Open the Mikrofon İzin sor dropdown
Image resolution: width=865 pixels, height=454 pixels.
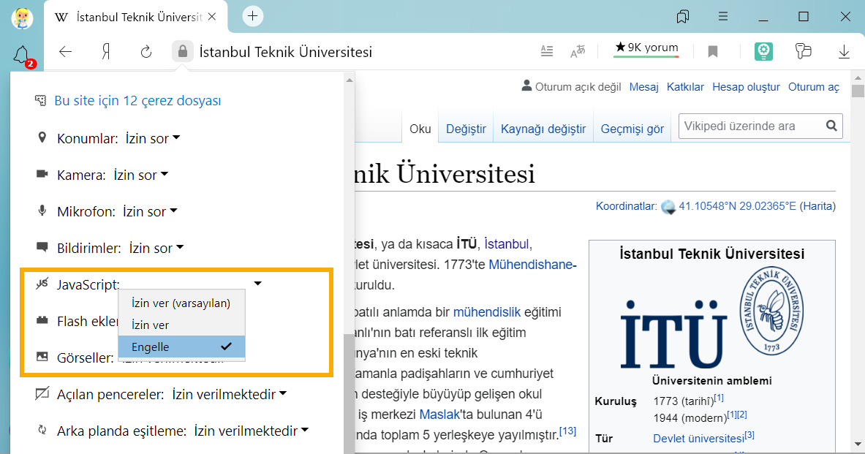click(150, 211)
